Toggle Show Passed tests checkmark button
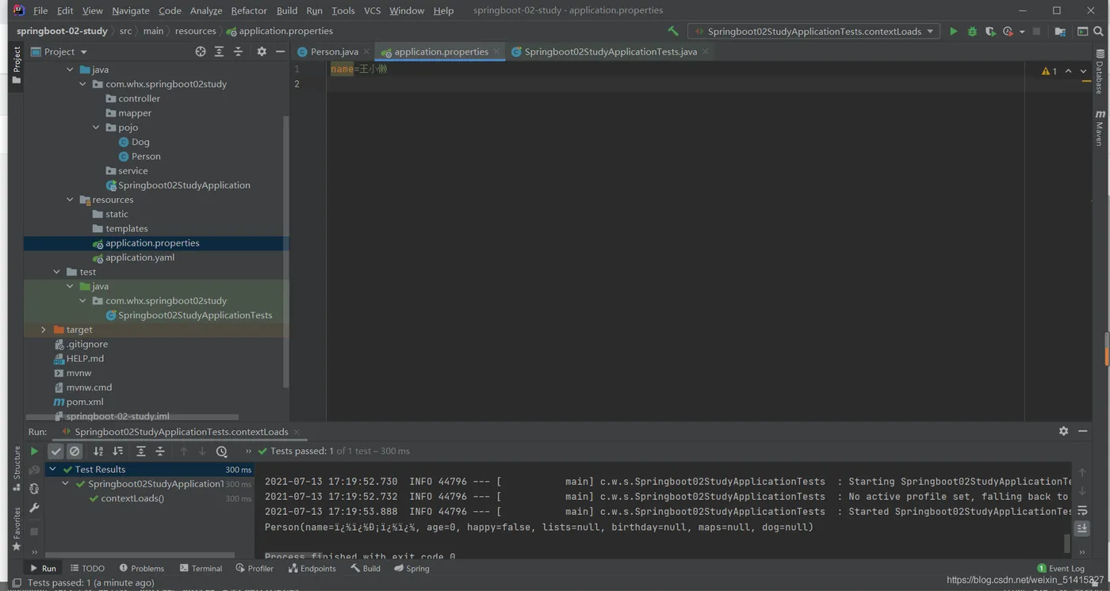 click(x=55, y=451)
